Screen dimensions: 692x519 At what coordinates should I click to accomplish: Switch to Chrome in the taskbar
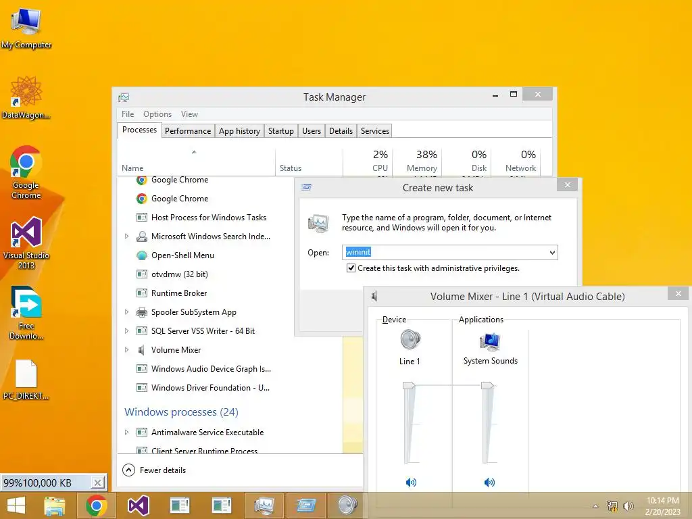[x=96, y=505]
